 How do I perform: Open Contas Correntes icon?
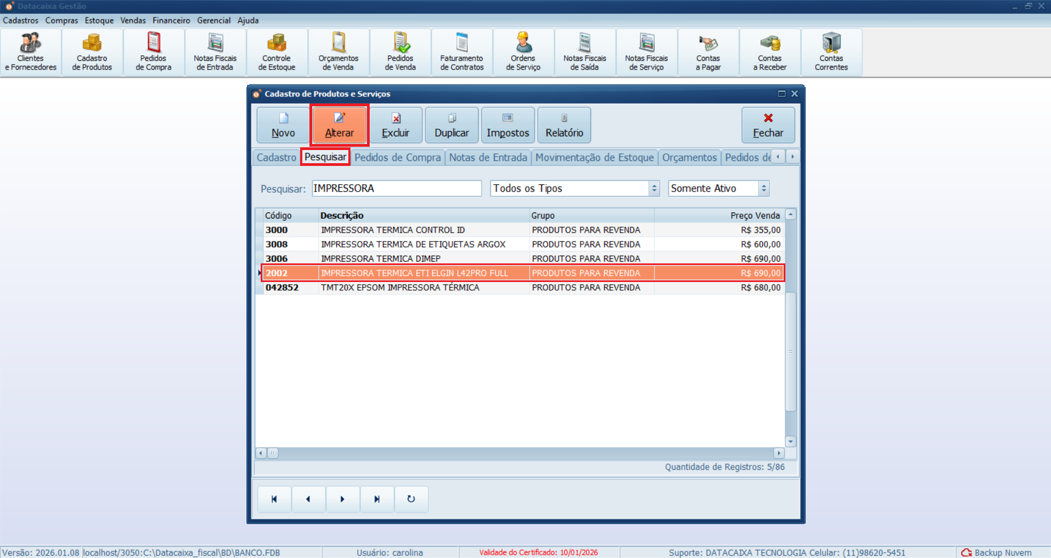[831, 53]
